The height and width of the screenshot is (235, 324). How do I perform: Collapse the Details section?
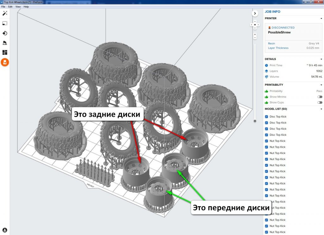(321, 59)
